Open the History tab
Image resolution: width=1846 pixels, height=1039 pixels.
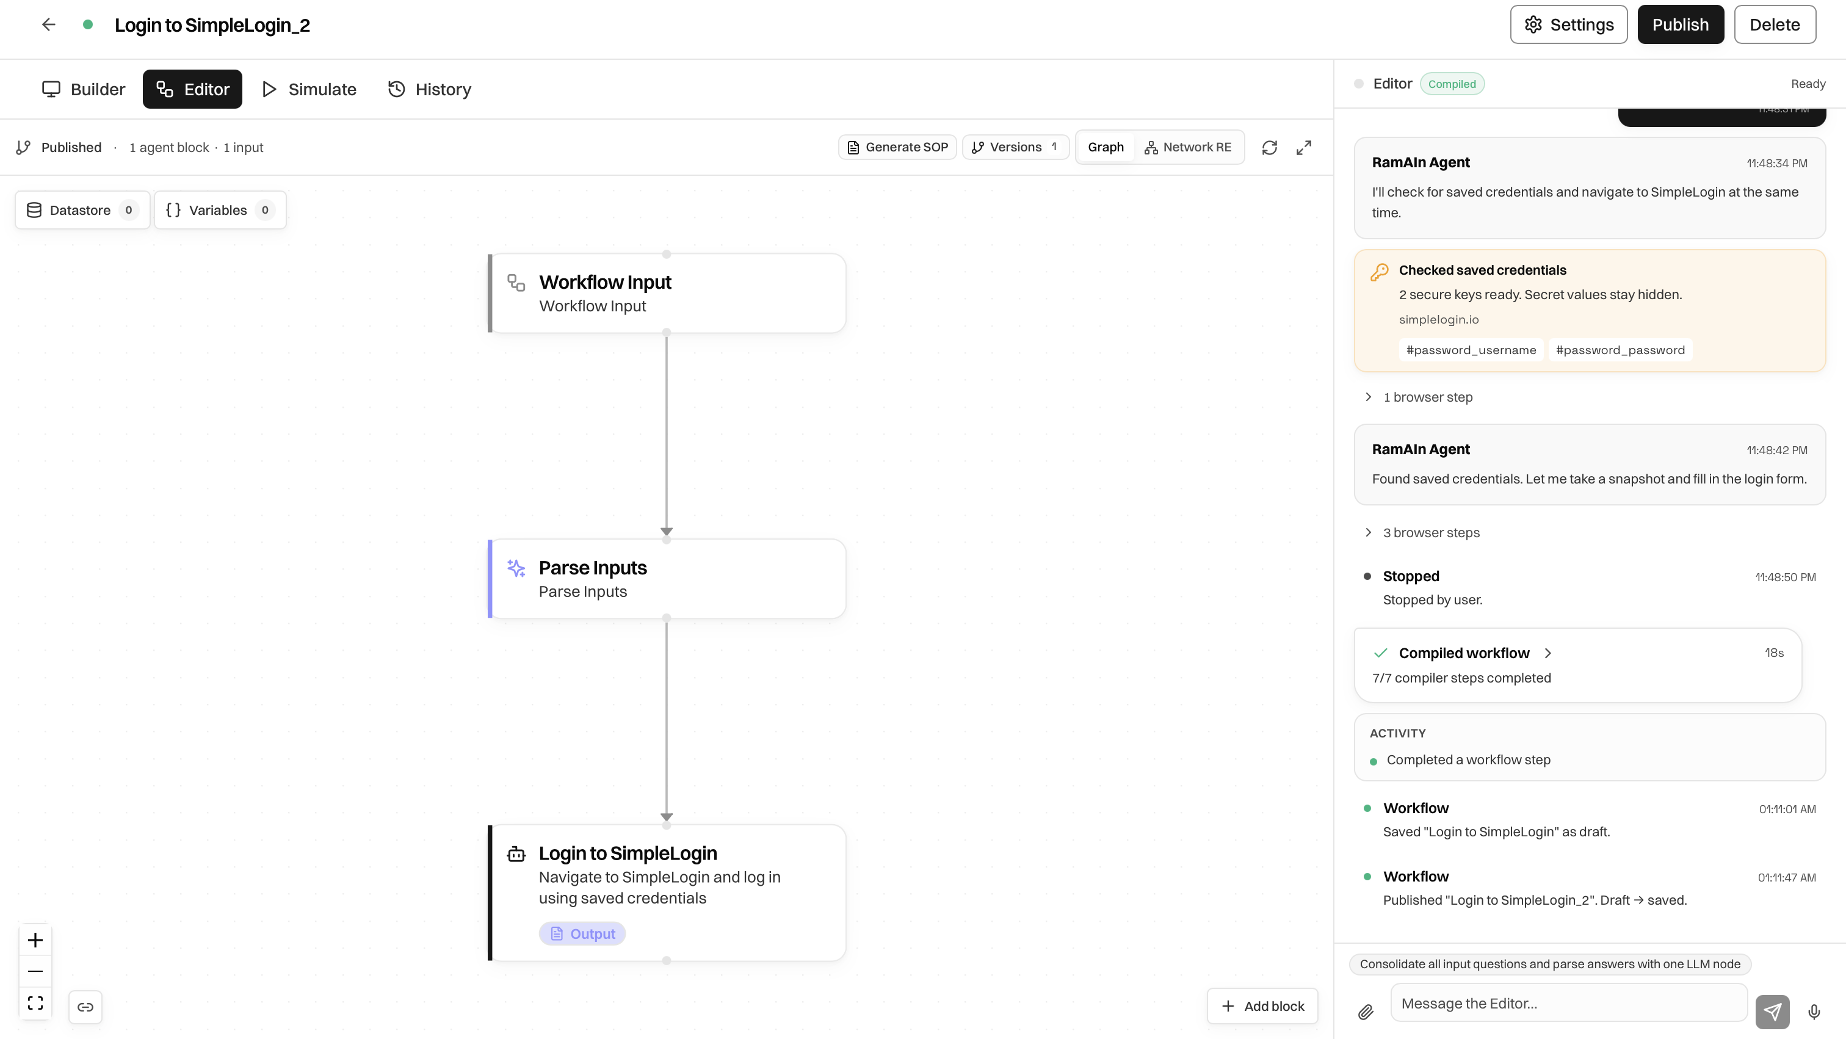pyautogui.click(x=429, y=89)
